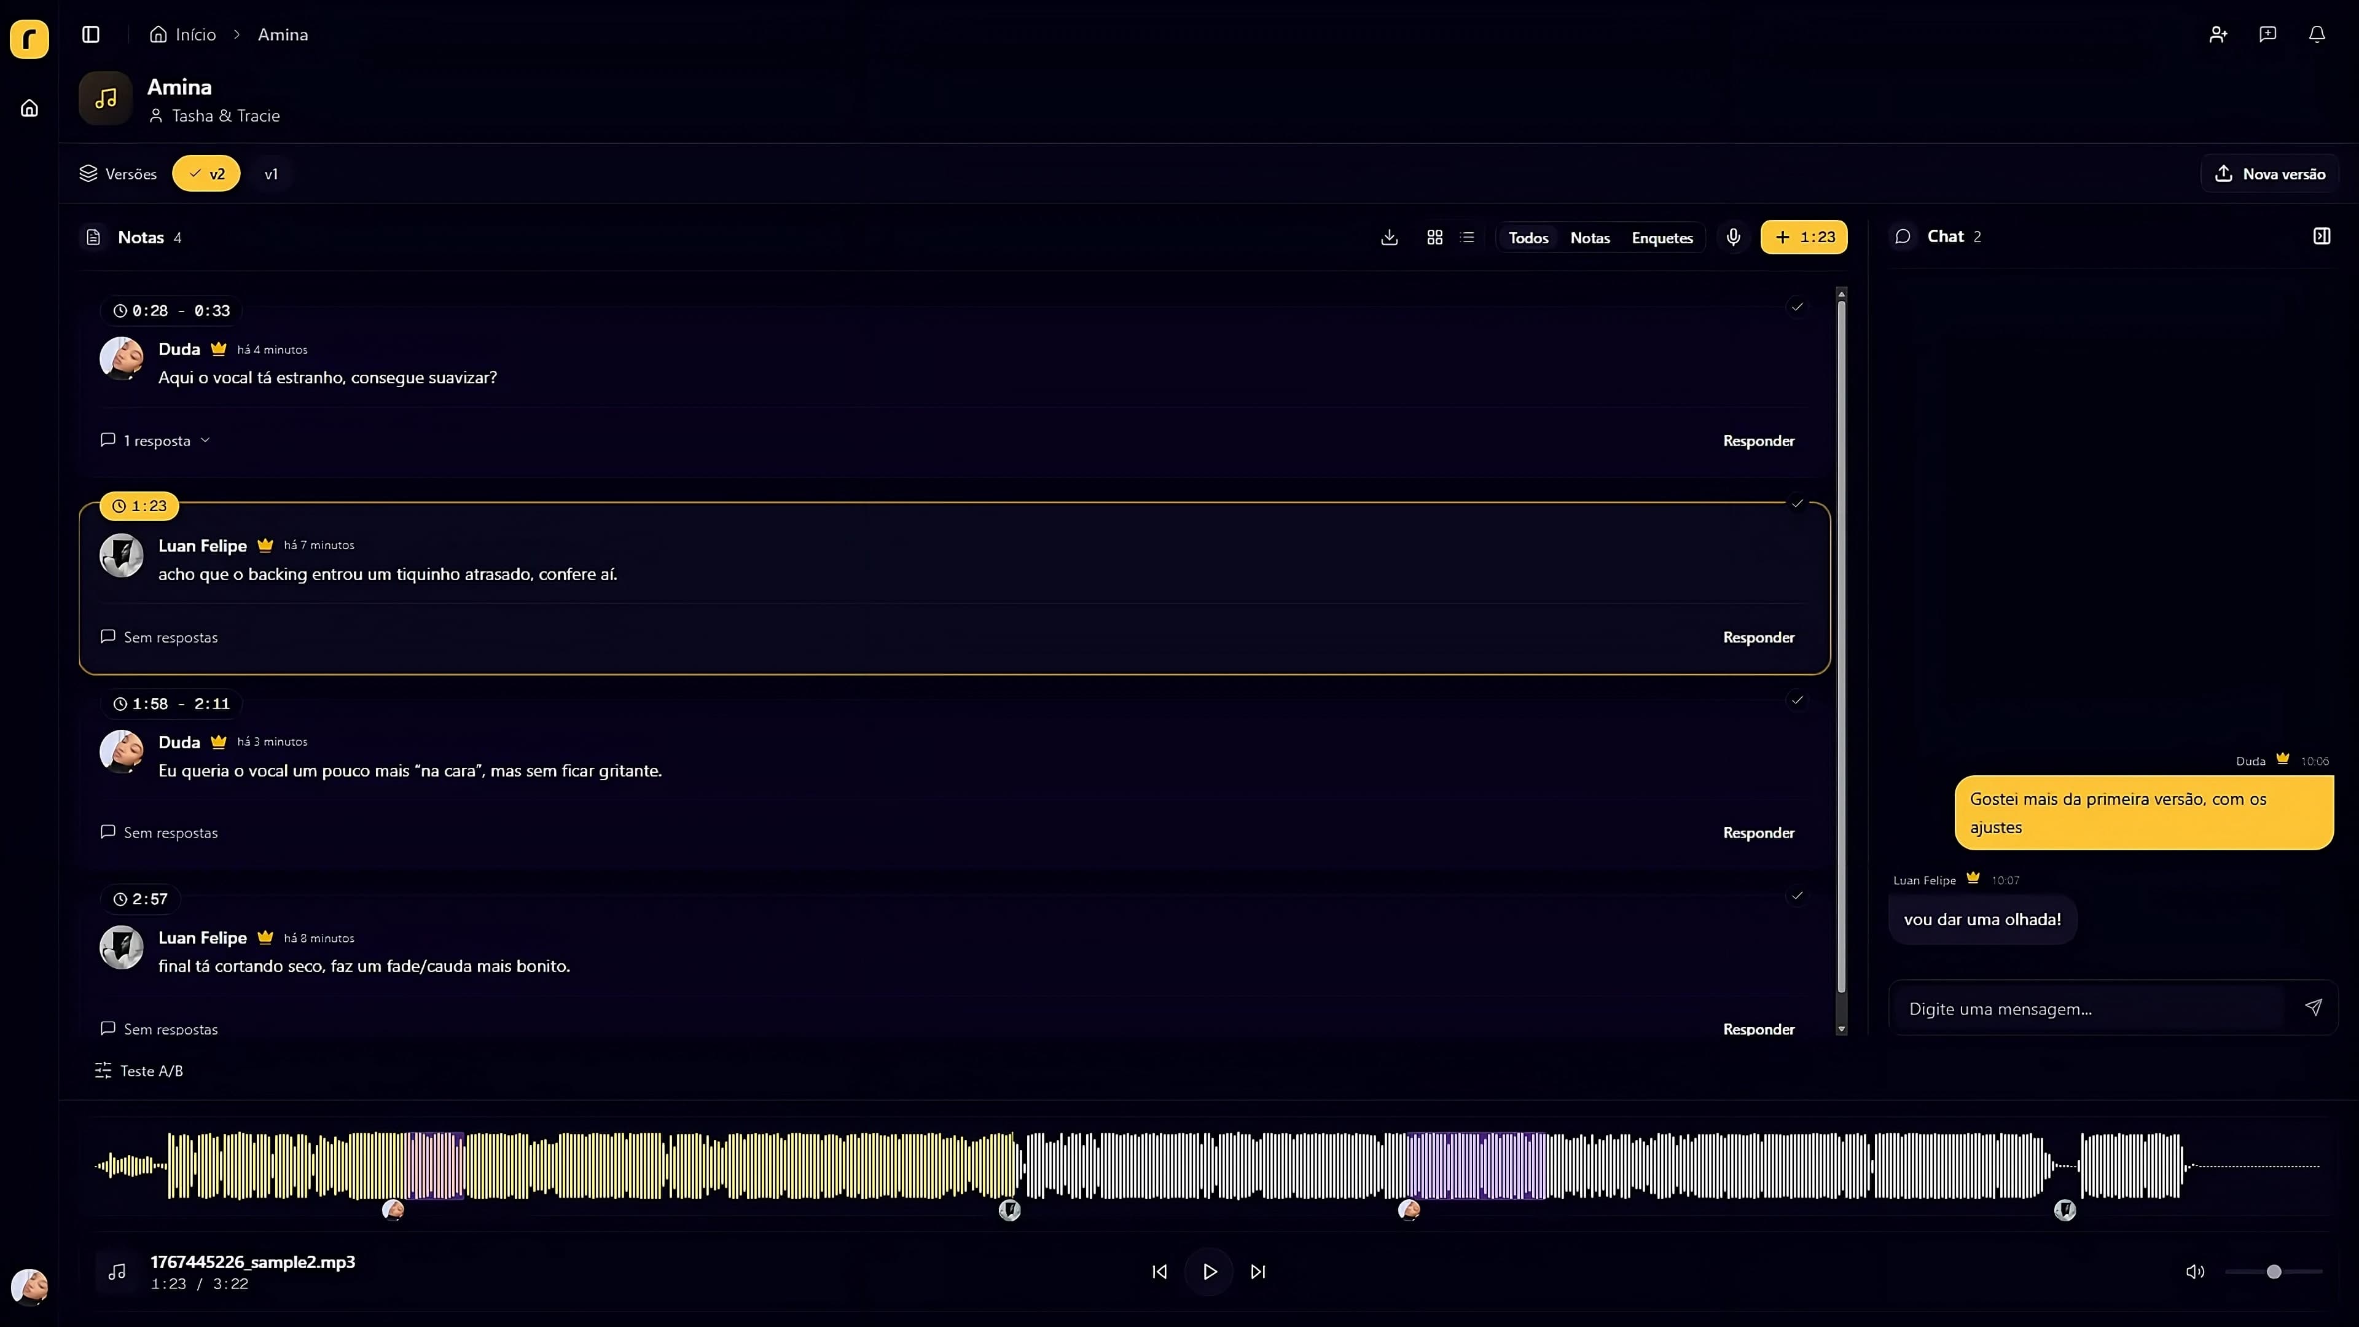Open the list view of notes

1467,237
